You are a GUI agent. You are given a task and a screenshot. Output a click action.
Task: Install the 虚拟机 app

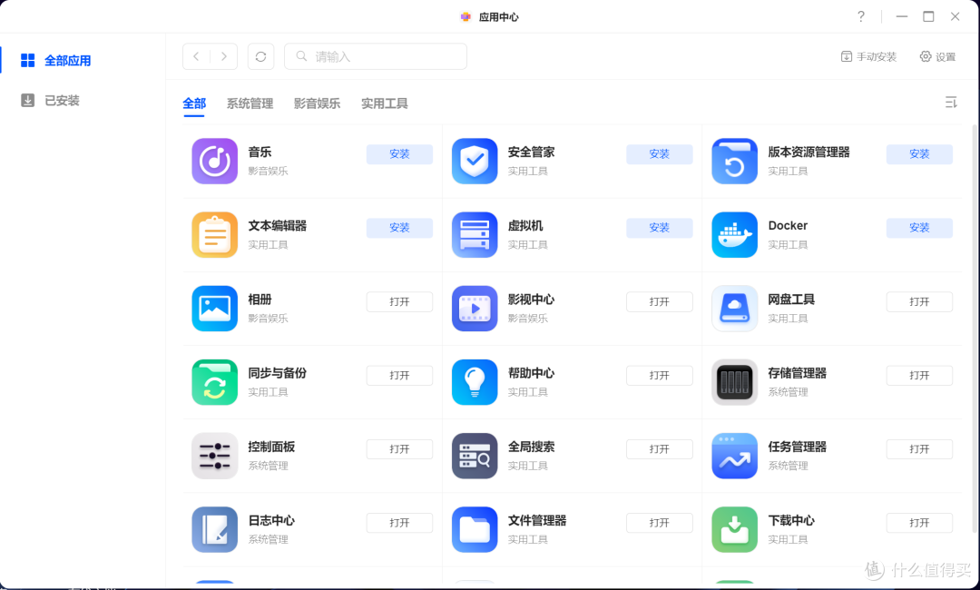point(660,228)
